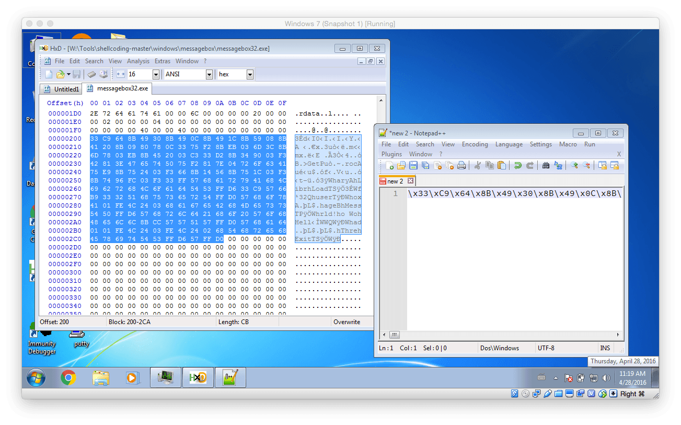Create a new file in HxD toolbar

pos(49,74)
